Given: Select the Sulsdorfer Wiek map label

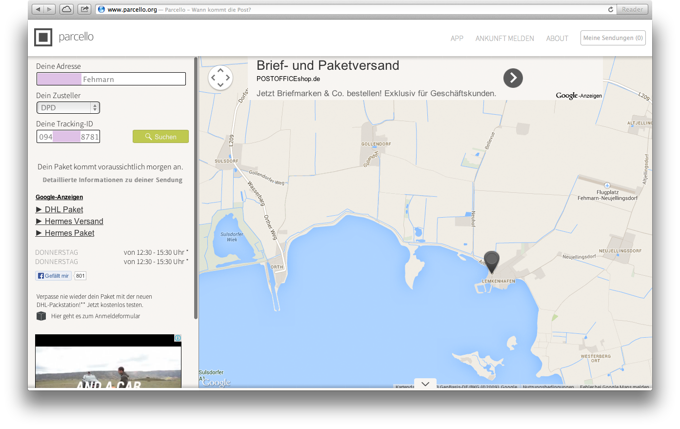Looking at the screenshot, I should [x=232, y=237].
